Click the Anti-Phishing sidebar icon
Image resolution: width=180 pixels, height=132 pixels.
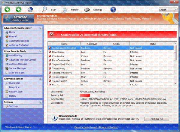[x=7, y=55]
